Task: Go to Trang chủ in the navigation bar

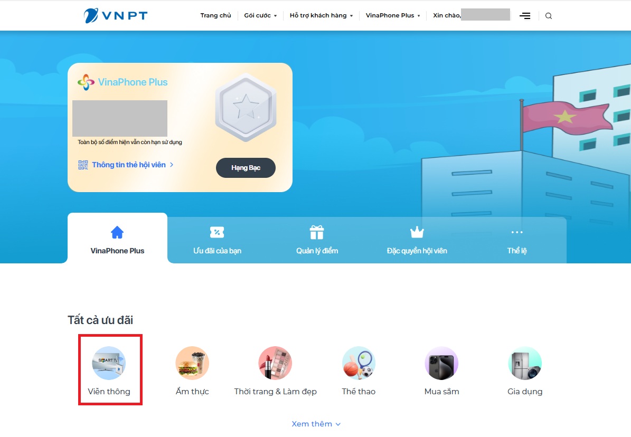Action: point(215,15)
